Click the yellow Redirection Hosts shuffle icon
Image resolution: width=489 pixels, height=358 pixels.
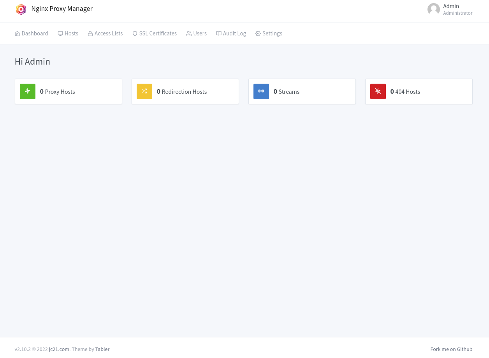(x=144, y=91)
